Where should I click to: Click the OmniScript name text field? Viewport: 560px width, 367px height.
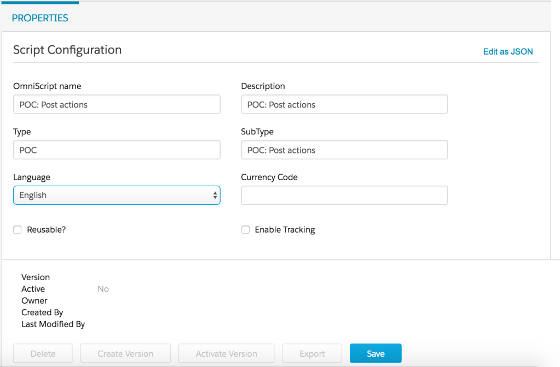pos(117,104)
